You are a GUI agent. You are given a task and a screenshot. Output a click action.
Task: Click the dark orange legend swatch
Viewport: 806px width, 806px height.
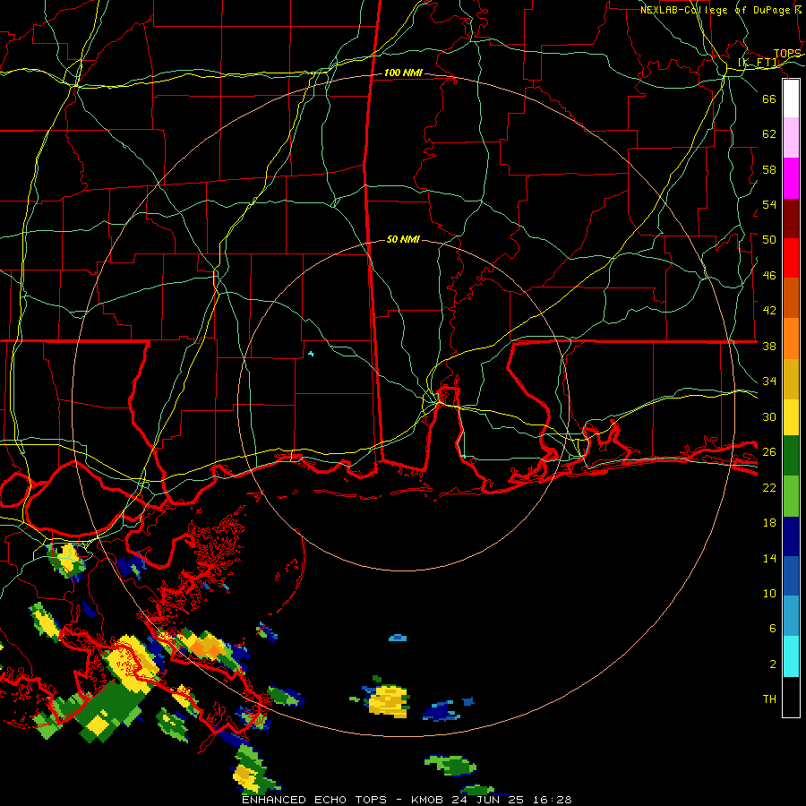(791, 298)
